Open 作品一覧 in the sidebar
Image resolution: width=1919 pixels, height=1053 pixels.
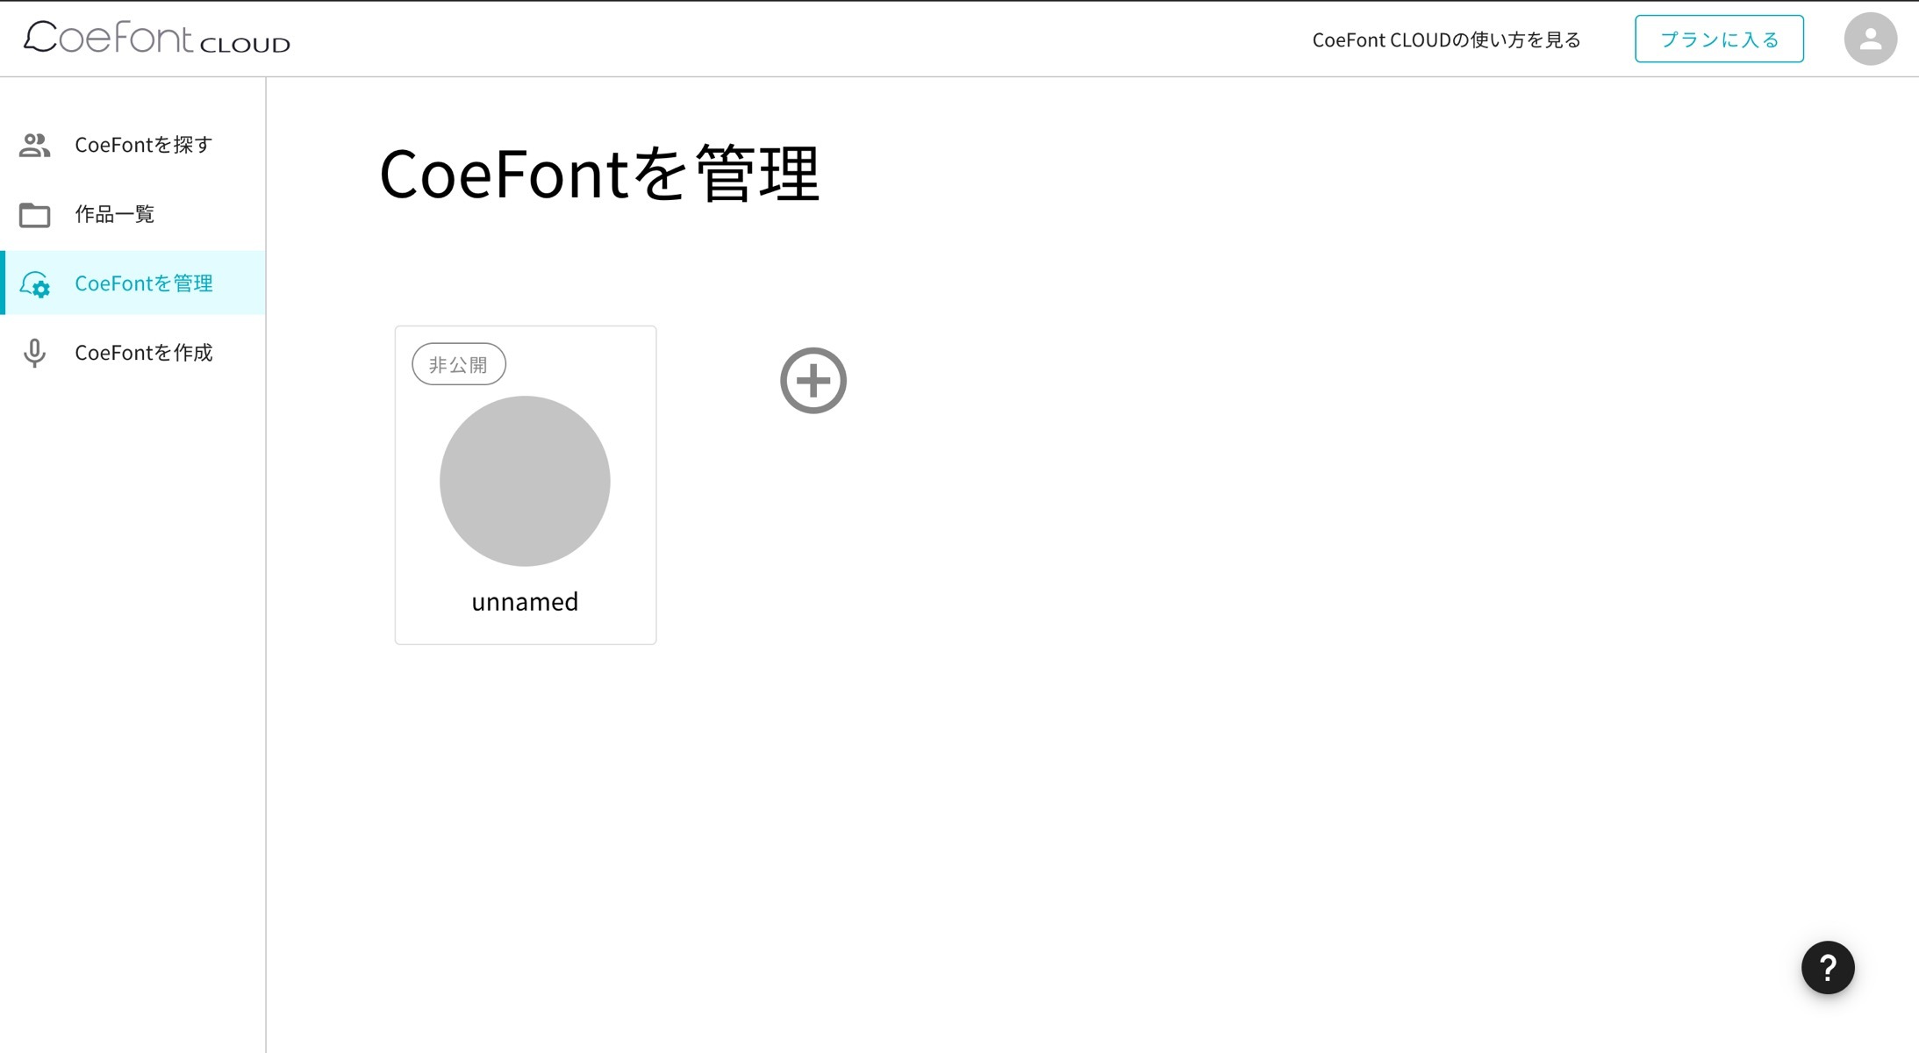click(133, 214)
